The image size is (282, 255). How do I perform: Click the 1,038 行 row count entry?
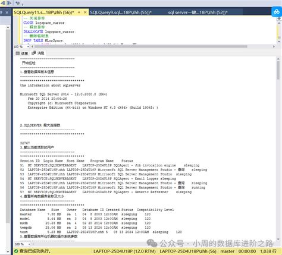tap(268, 251)
